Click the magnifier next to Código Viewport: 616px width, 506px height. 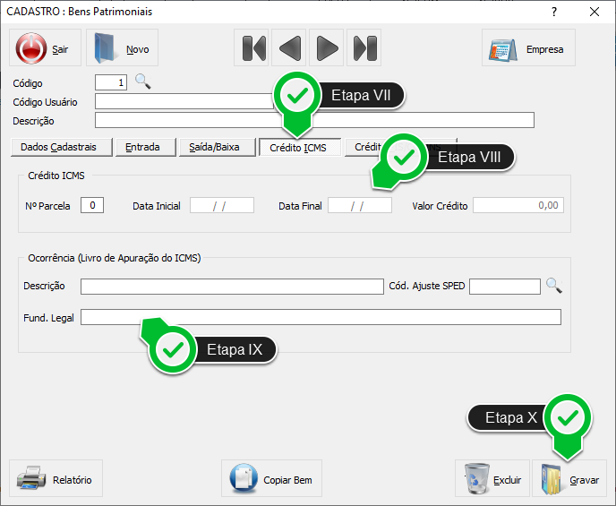tap(143, 82)
